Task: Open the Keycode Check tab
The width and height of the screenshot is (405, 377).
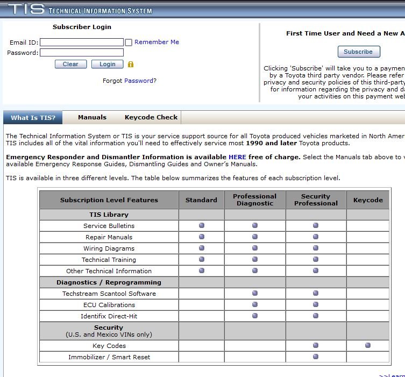Action: coord(151,117)
